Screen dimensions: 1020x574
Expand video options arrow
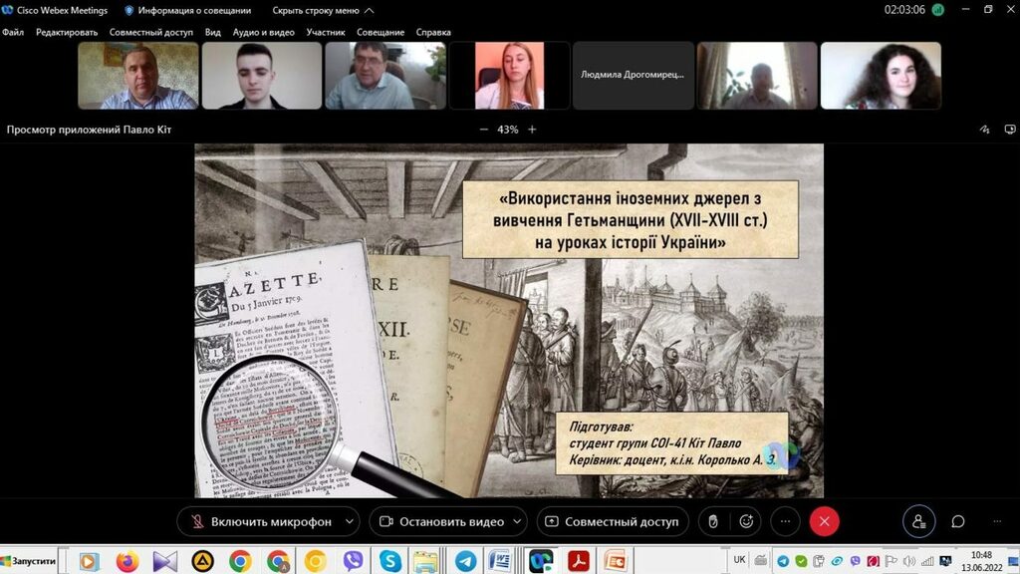pos(517,521)
